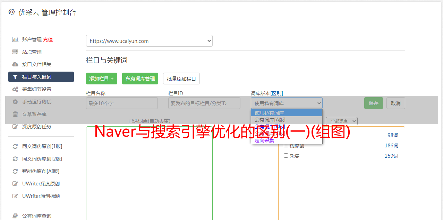Select the active 栏目与关键词 menu item
The height and width of the screenshot is (220, 443).
point(41,77)
